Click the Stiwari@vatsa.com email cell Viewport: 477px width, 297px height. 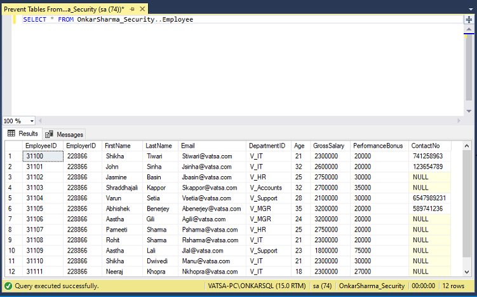[x=206, y=156]
